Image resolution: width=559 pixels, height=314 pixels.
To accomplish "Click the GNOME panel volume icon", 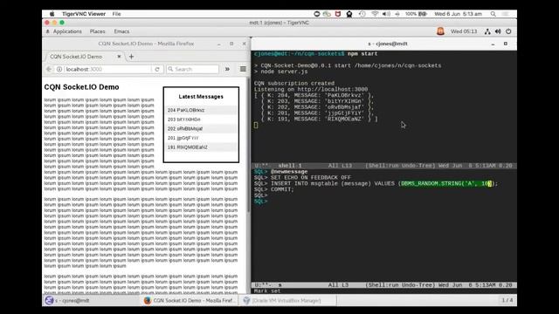I will tap(498, 31).
